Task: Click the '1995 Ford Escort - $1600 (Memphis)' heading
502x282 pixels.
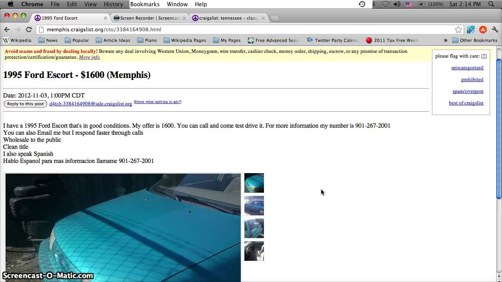Action: [x=77, y=75]
